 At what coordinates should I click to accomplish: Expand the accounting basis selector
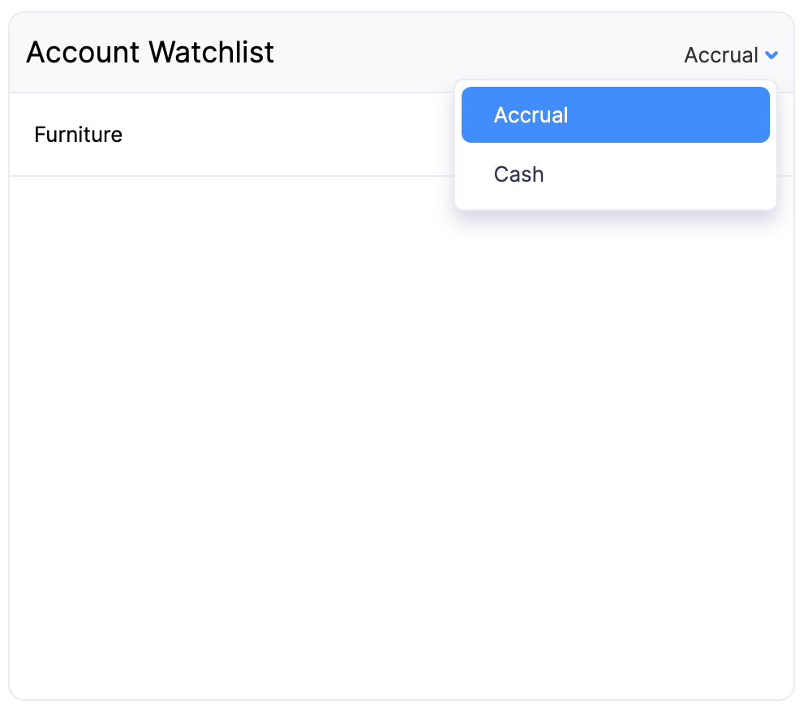tap(729, 54)
